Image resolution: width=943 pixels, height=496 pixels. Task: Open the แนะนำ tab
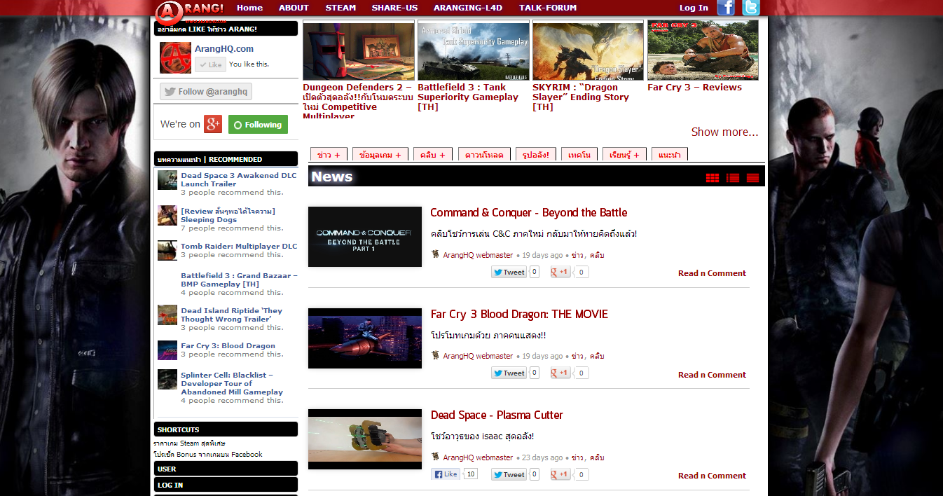tap(670, 155)
